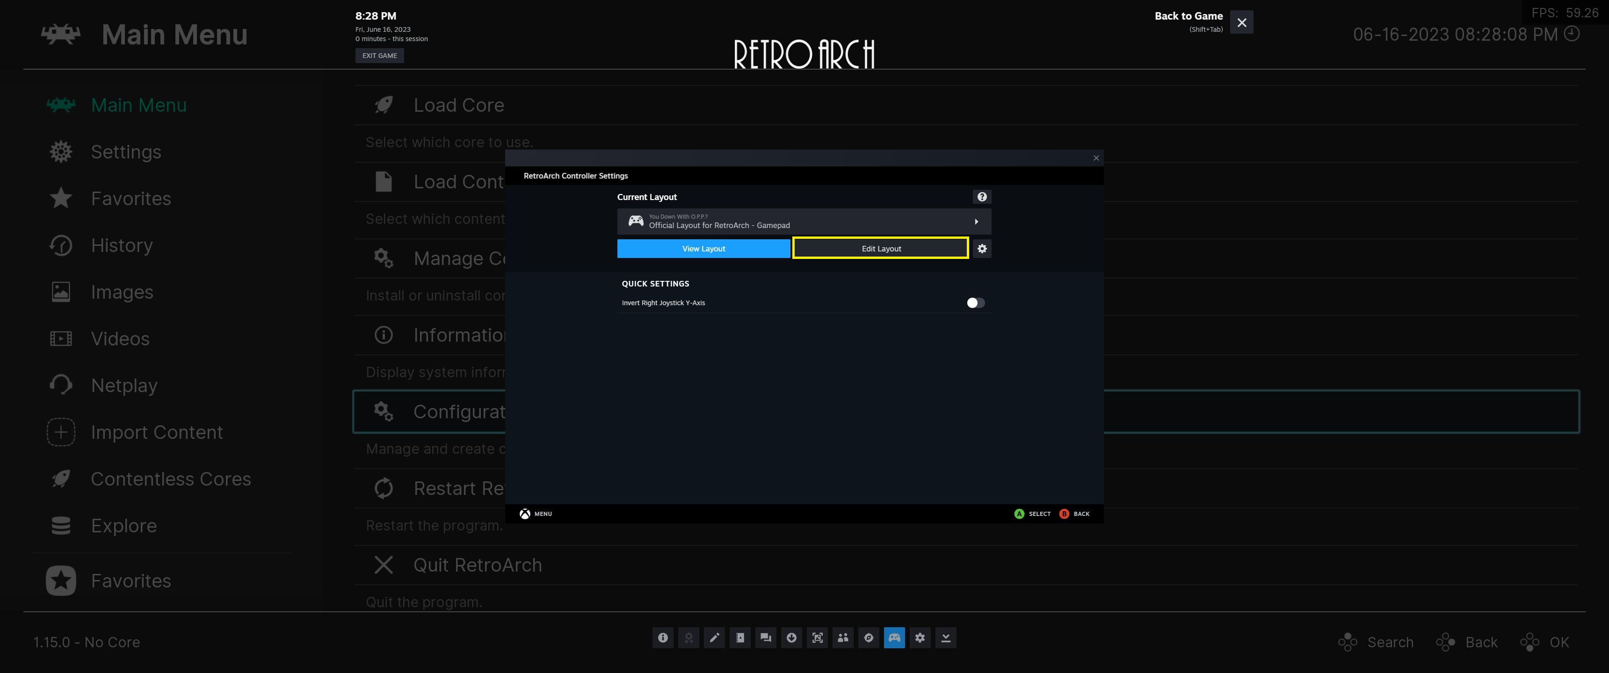This screenshot has width=1609, height=673.
Task: Open History in the left sidebar
Action: pyautogui.click(x=122, y=245)
